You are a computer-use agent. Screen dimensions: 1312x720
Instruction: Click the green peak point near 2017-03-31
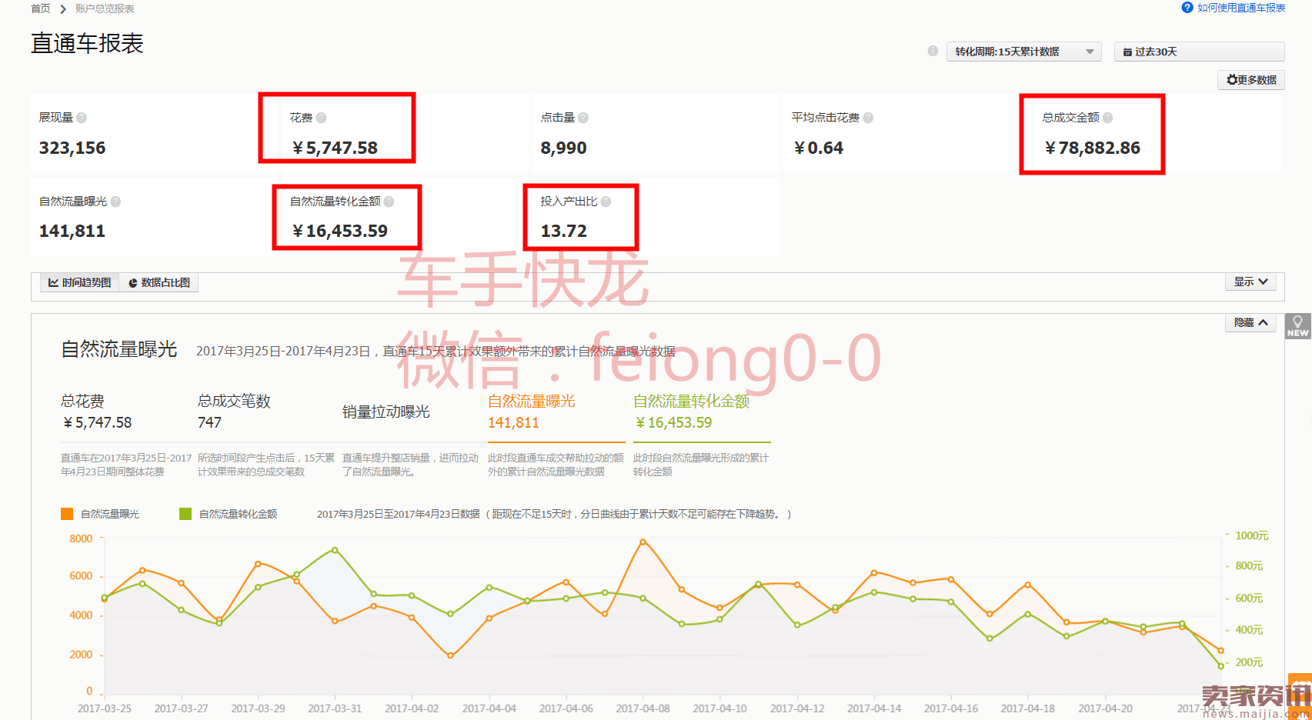click(x=335, y=550)
